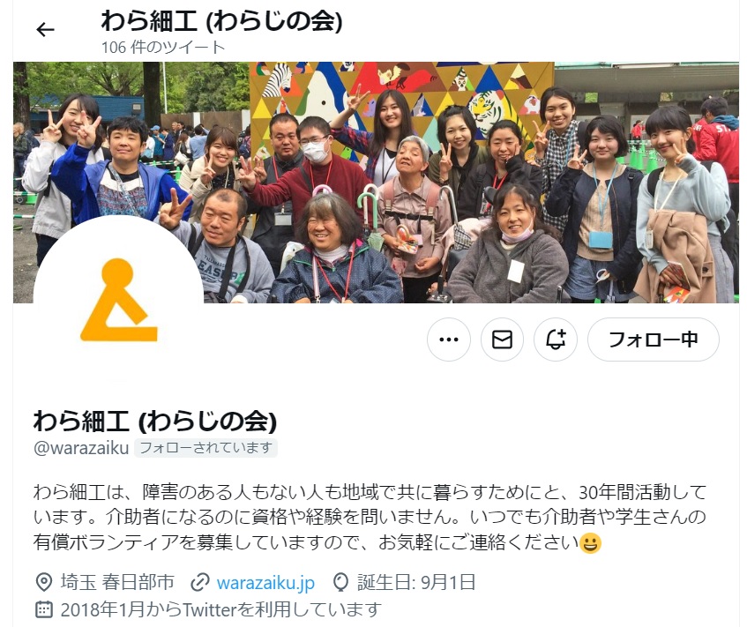Click the 埼玉 春日部市 location text

117,582
